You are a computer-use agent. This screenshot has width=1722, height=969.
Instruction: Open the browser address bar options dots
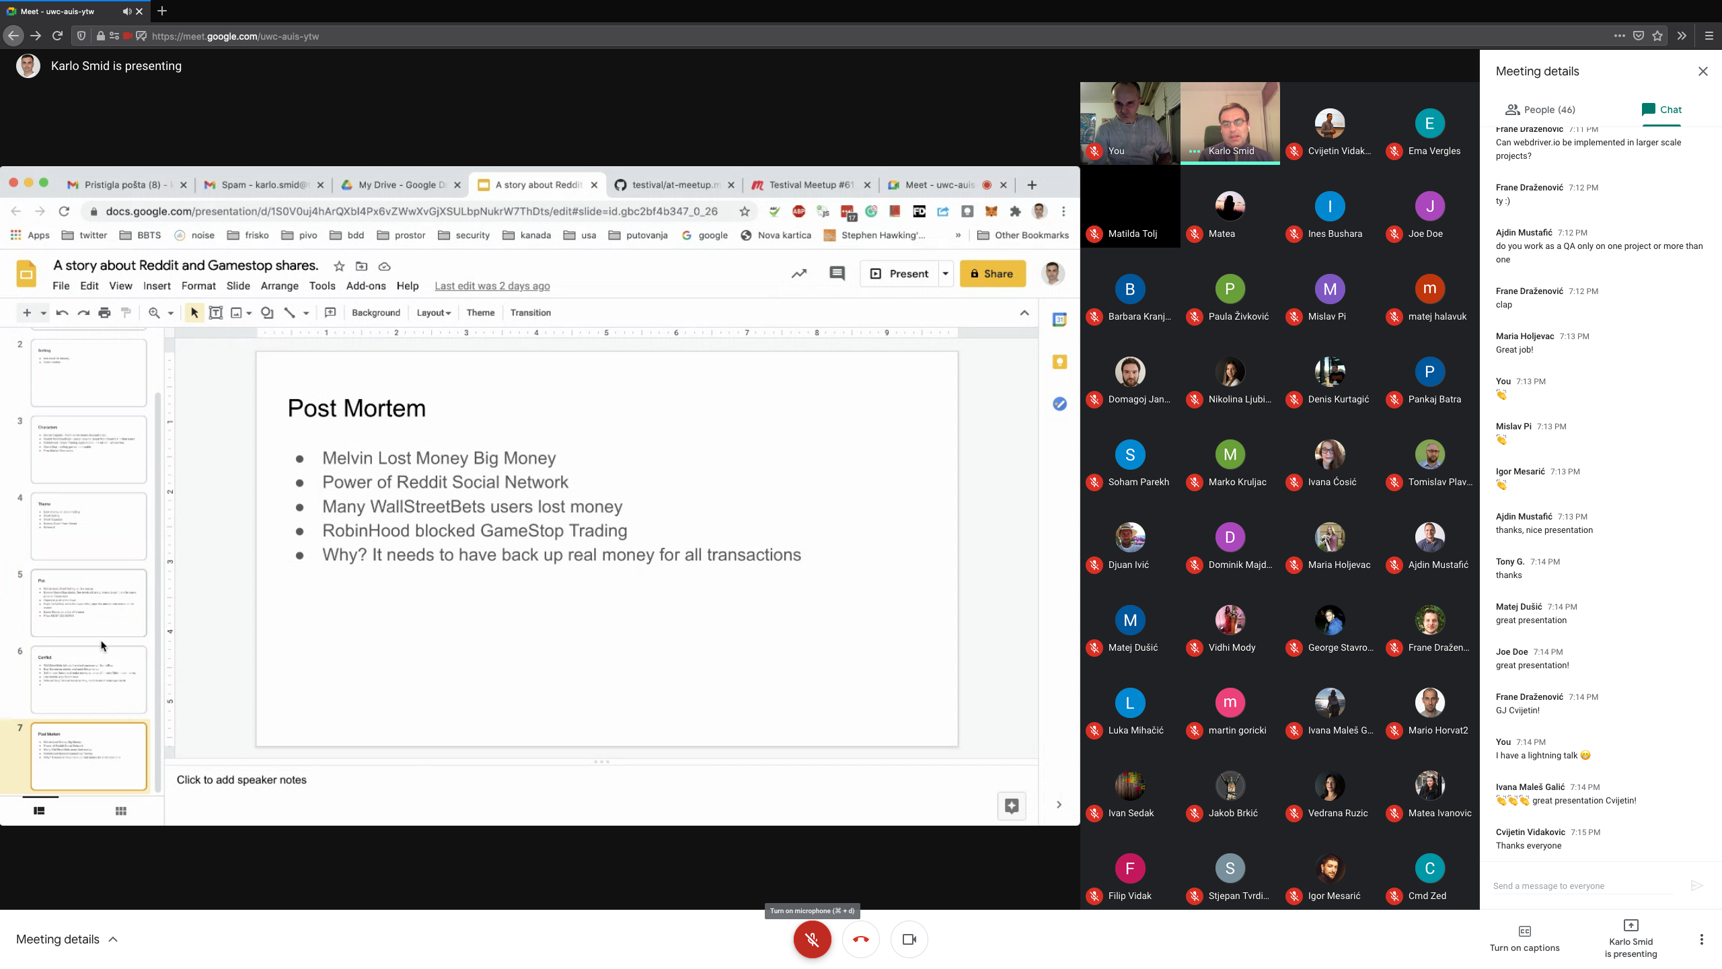tap(1619, 36)
